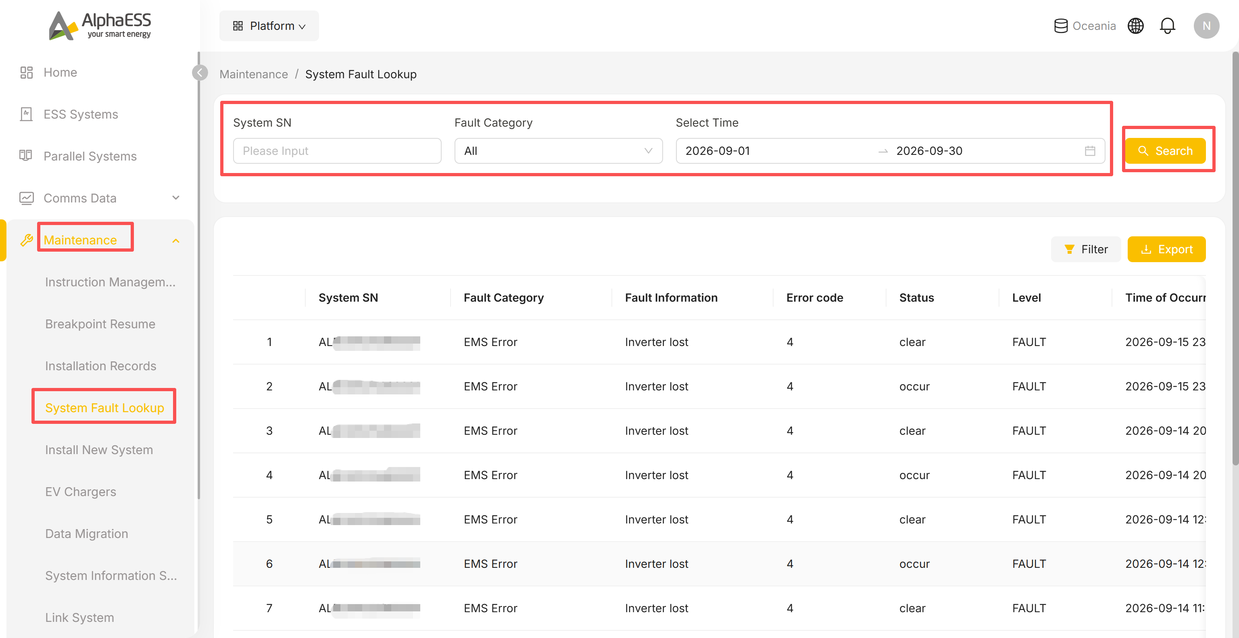Open the notifications bell
1239x638 pixels.
click(x=1167, y=26)
